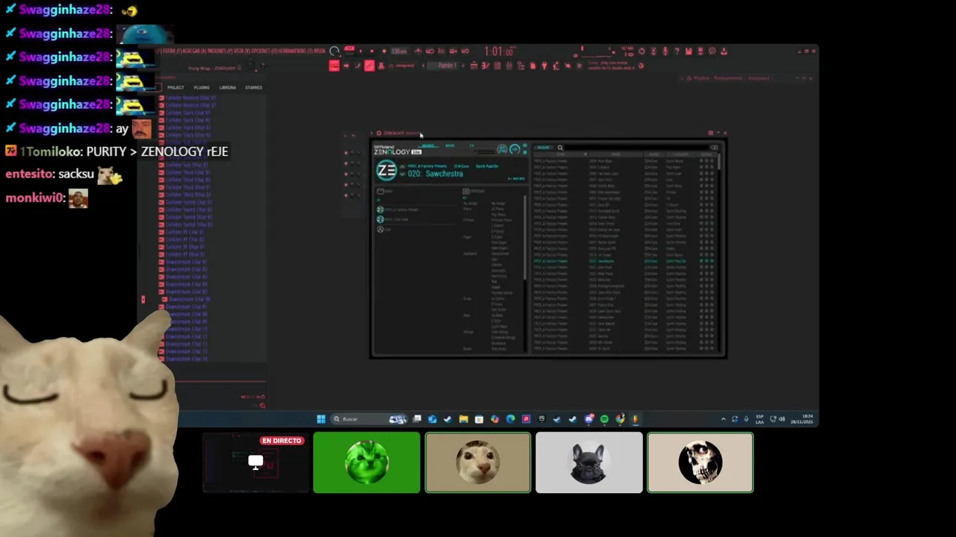This screenshot has height=537, width=956.
Task: Click the ZENOLOGY plugin gear icon
Action: [379, 133]
